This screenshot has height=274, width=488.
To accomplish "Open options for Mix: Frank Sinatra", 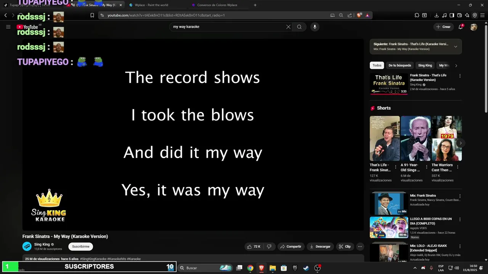I will (460, 196).
